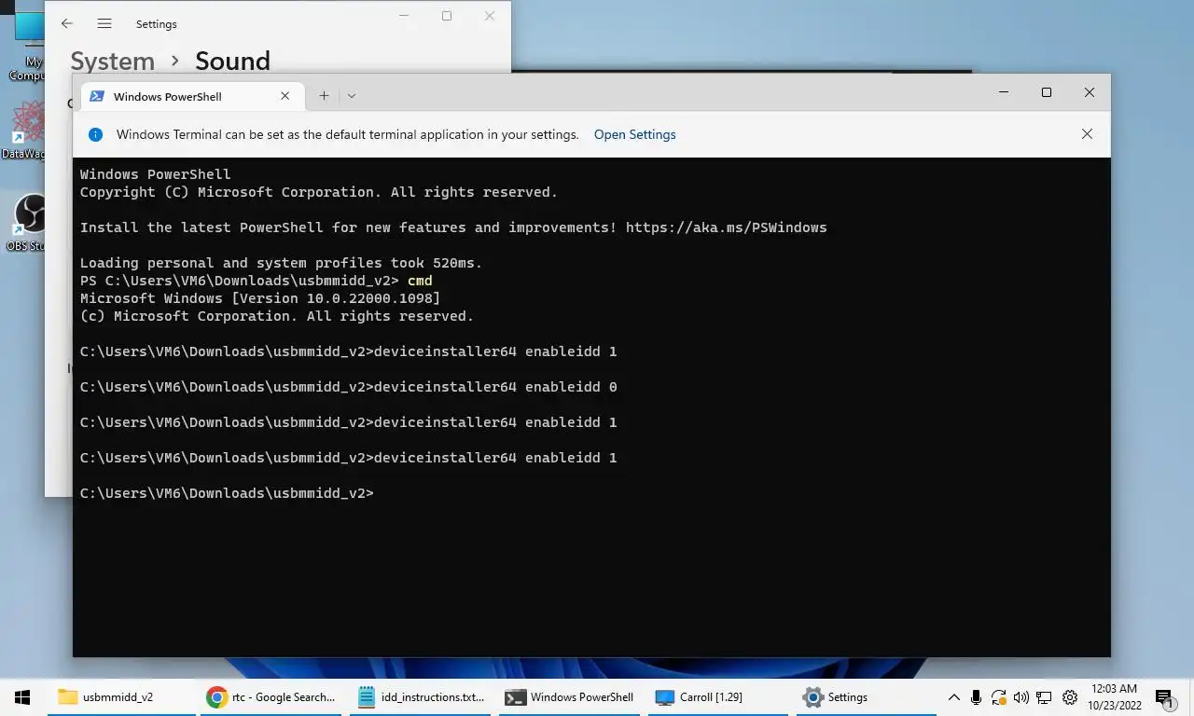Open idd_instructions.txt from the taskbar
The image size is (1194, 716).
[423, 696]
